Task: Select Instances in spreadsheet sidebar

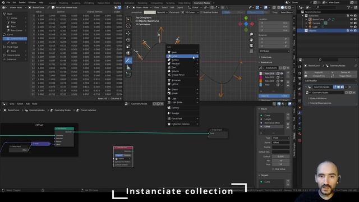Action: [x=11, y=59]
